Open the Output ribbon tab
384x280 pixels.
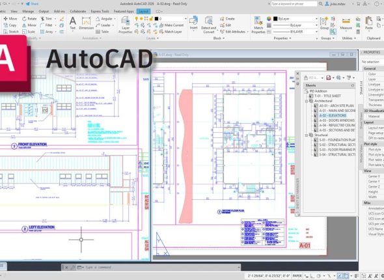(x=44, y=11)
